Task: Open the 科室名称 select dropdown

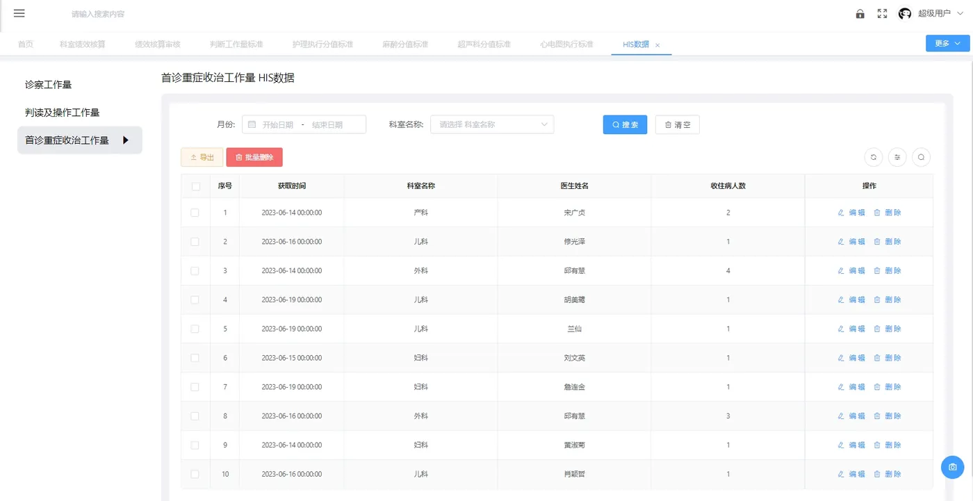Action: [492, 124]
